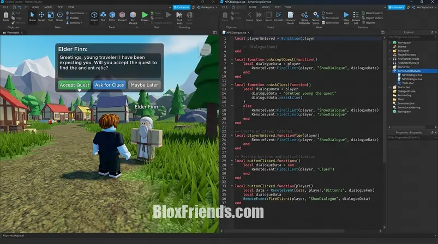The width and height of the screenshot is (438, 244).
Task: Select TestLabel in Explorer
Action: [406, 83]
